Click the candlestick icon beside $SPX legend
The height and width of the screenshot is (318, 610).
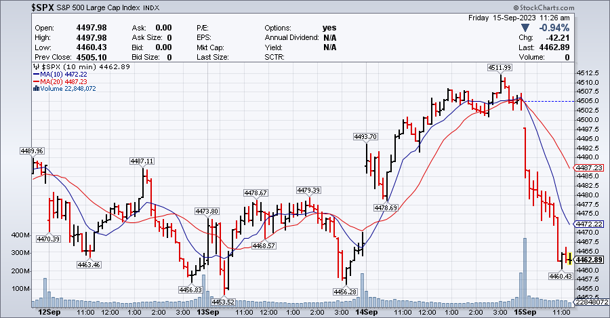(36, 68)
